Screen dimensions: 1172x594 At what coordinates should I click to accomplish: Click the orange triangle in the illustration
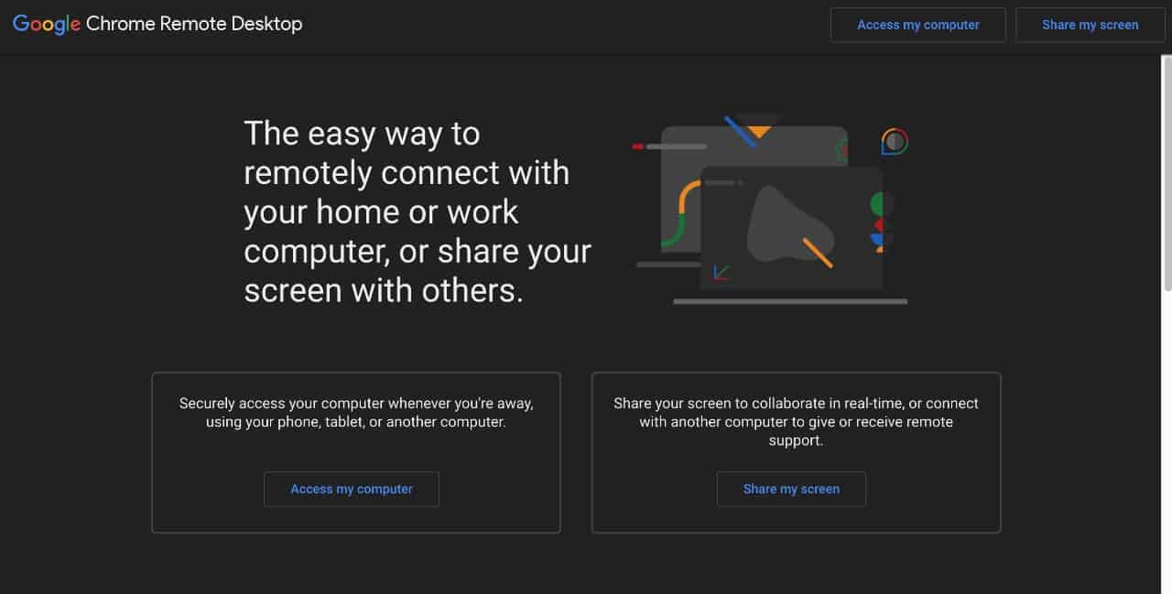click(759, 132)
